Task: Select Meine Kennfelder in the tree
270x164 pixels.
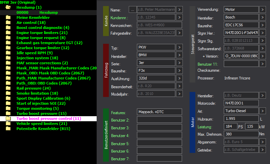Action: pyautogui.click(x=33, y=18)
